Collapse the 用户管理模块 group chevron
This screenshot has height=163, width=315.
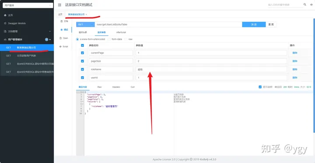(50, 39)
